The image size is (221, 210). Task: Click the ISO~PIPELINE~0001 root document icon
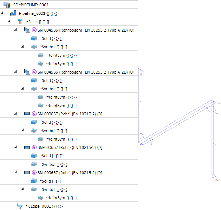pyautogui.click(x=6, y=5)
